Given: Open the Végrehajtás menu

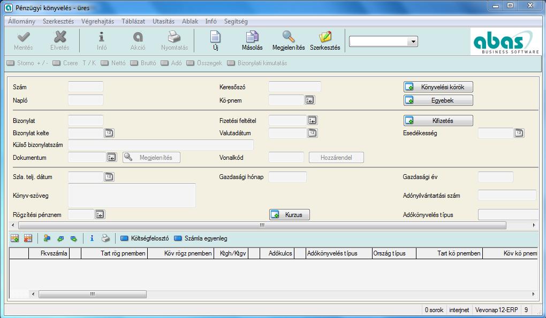Looking at the screenshot, I should pyautogui.click(x=97, y=21).
